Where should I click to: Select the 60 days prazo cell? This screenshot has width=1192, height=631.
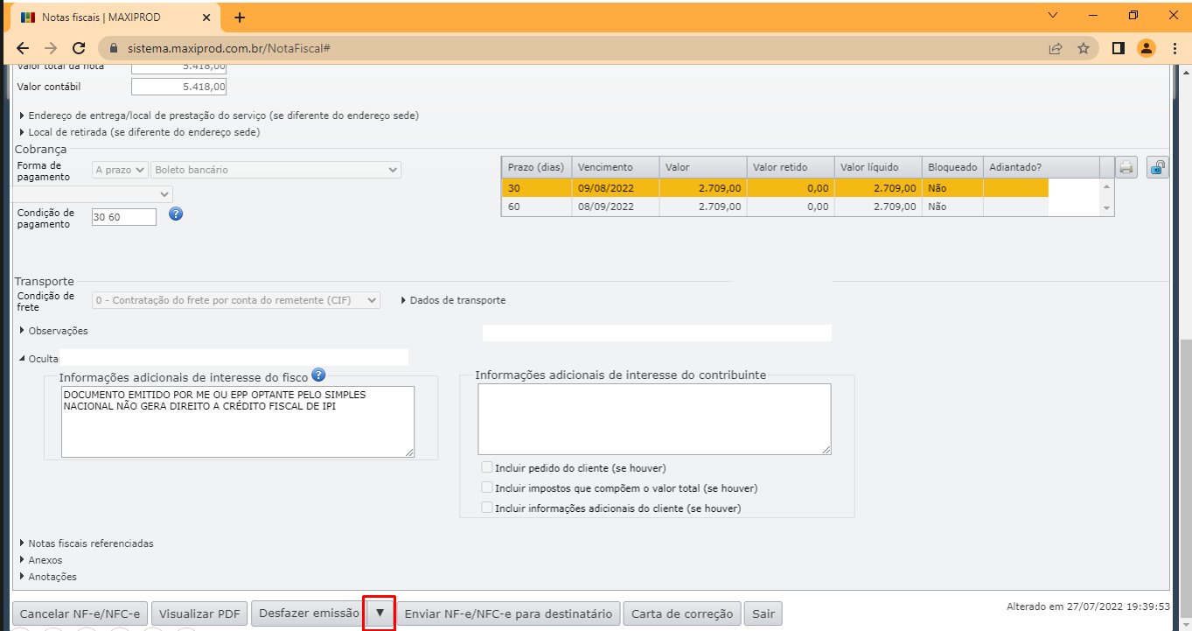(x=536, y=207)
